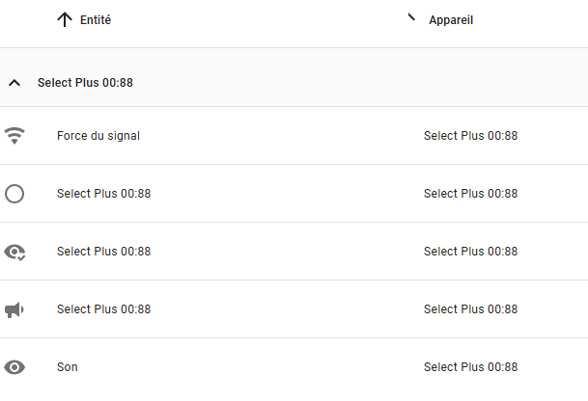588x401 pixels.
Task: Sort by the Appareil column header
Action: (x=451, y=20)
